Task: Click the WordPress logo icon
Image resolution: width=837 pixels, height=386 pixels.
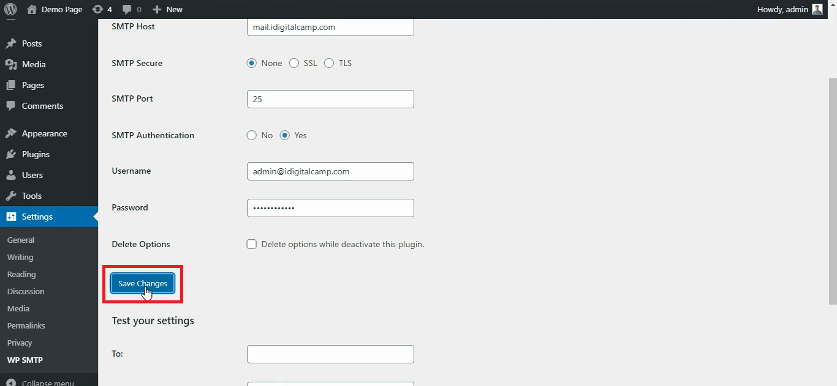Action: (x=10, y=9)
